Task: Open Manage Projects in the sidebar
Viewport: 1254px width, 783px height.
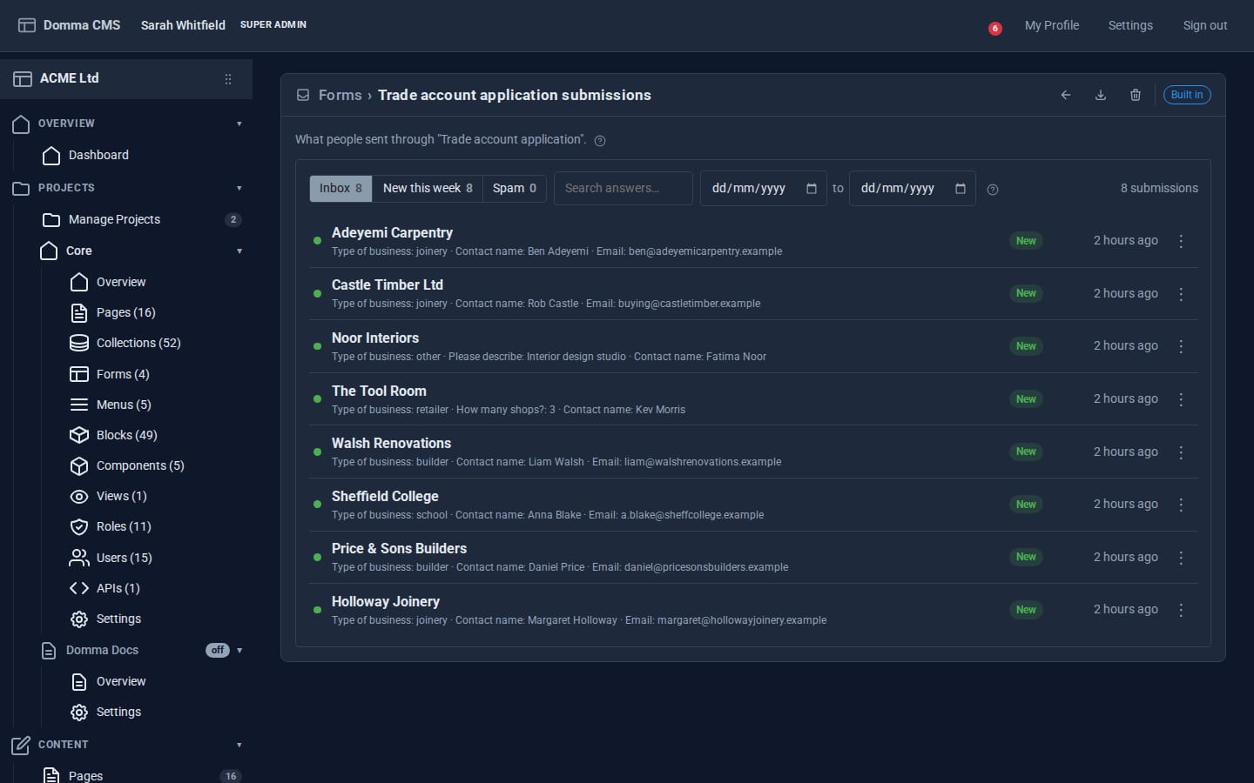Action: pos(114,219)
